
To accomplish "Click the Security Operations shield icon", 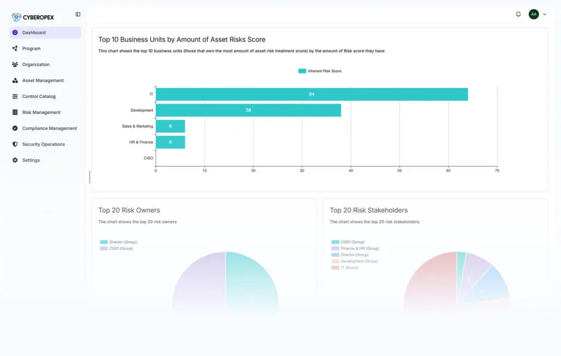I will click(15, 144).
